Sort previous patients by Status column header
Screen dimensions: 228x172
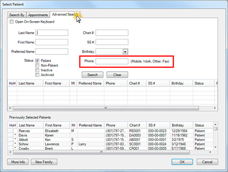tap(203, 125)
